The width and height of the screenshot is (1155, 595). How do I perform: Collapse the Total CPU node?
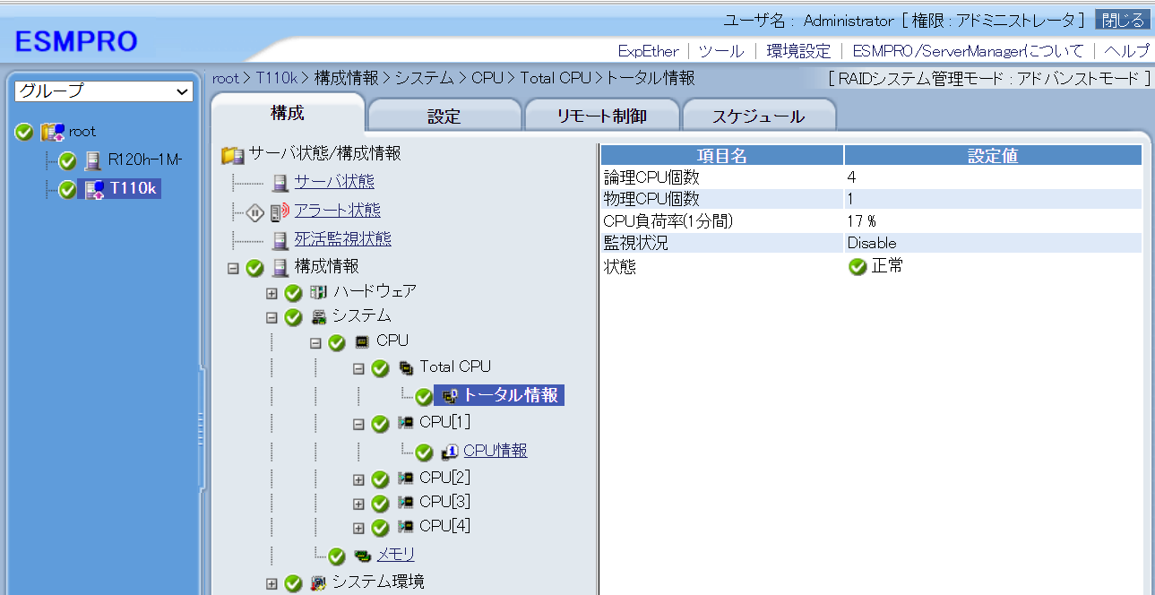[358, 368]
